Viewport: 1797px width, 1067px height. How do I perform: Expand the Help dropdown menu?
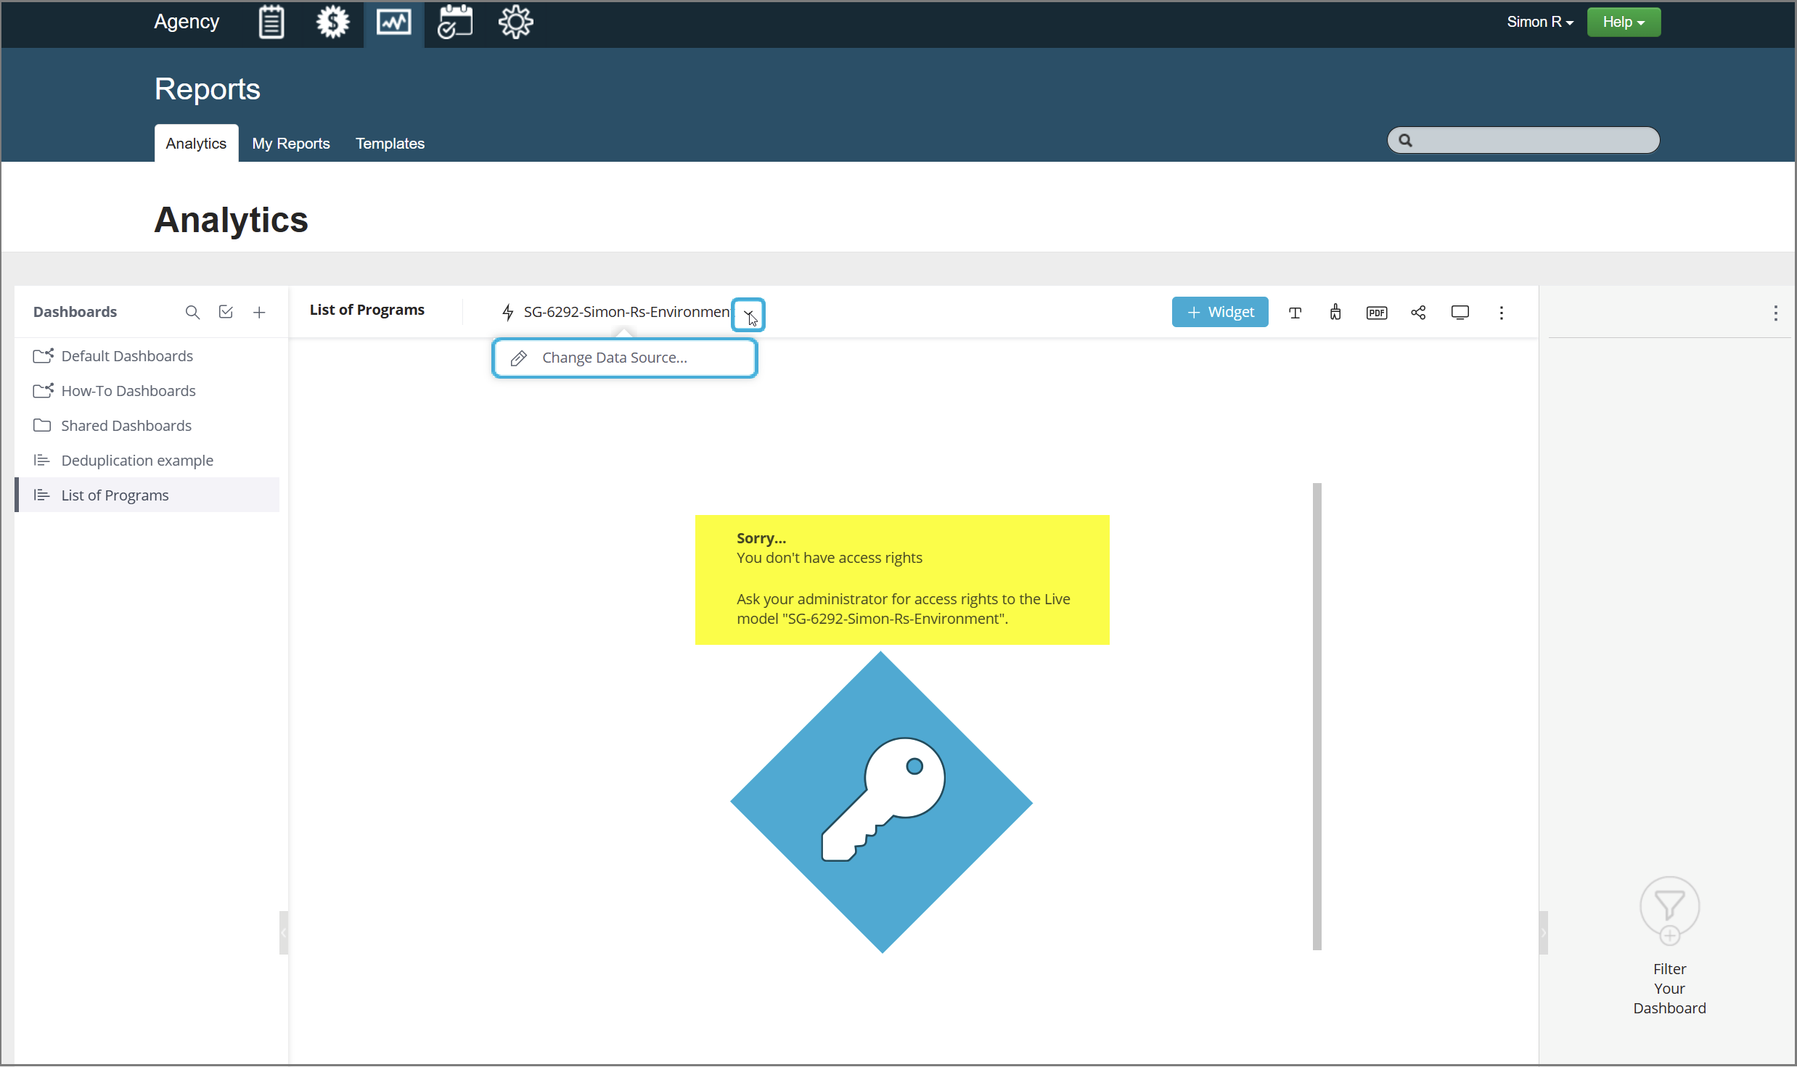point(1623,22)
